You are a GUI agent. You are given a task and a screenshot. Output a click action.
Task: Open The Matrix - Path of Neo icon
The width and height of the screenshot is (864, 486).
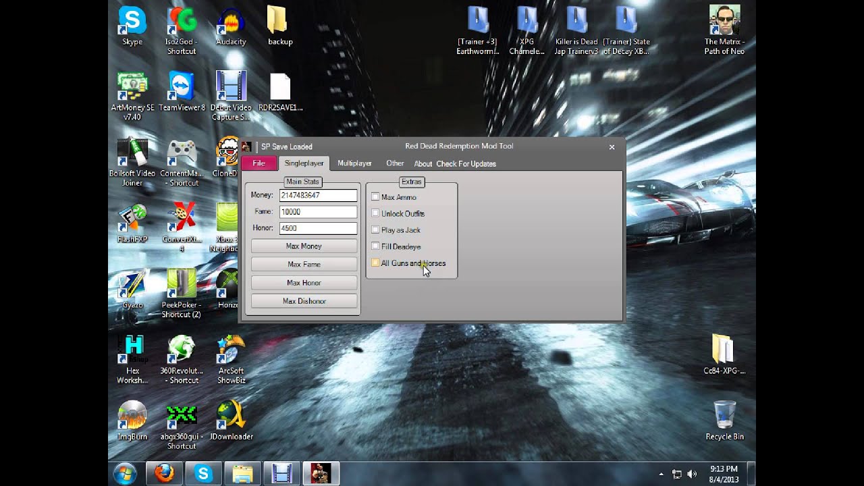pyautogui.click(x=724, y=31)
